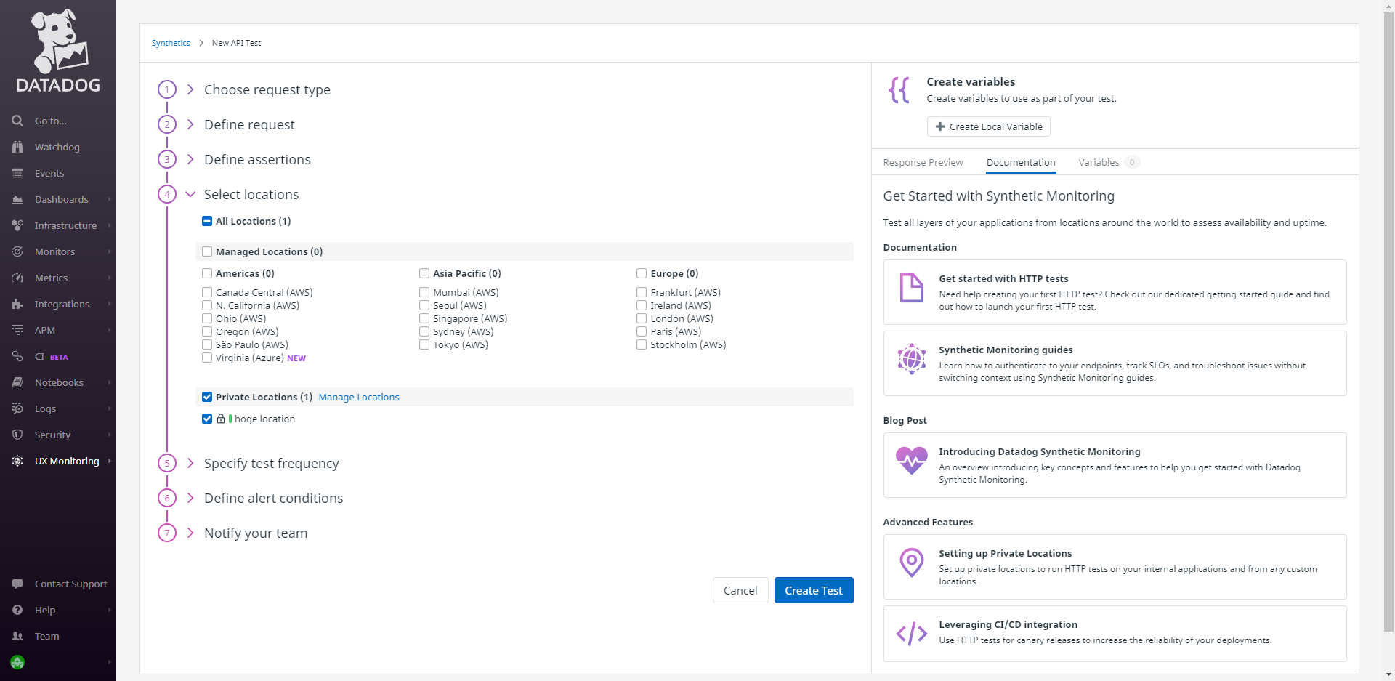Click the Help question mark icon
Viewport: 1395px width, 681px height.
pyautogui.click(x=17, y=610)
